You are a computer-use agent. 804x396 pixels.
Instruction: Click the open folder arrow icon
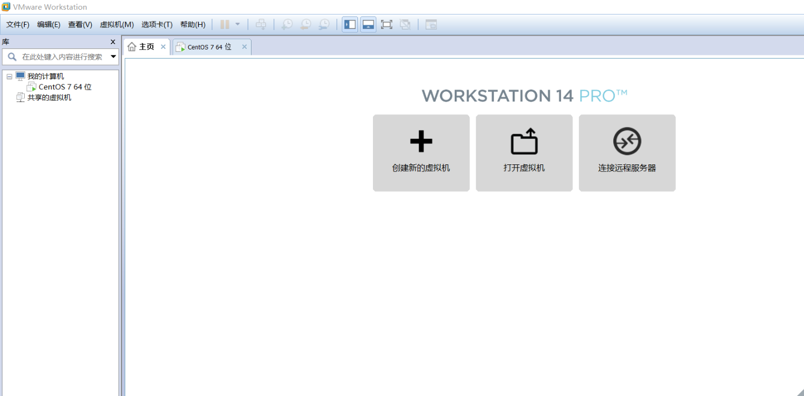click(524, 141)
